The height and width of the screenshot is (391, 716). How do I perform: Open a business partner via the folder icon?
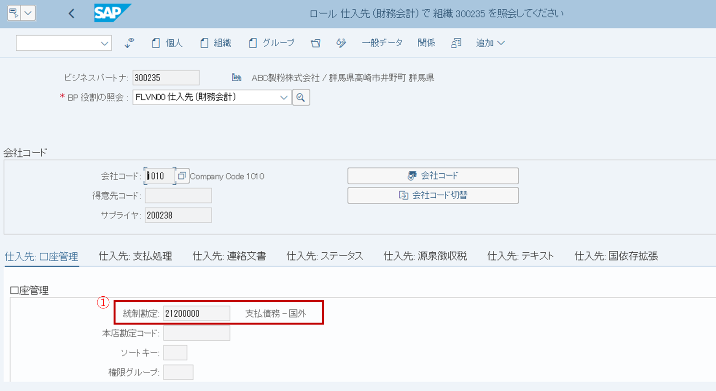pos(316,43)
